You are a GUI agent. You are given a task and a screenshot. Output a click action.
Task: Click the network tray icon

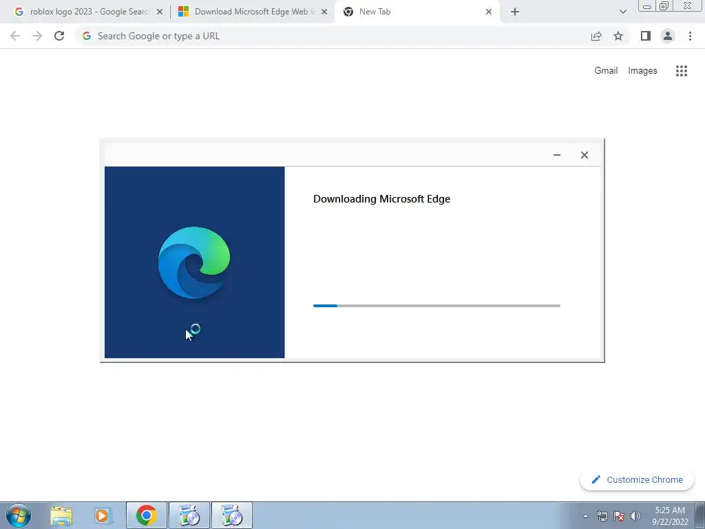[602, 516]
